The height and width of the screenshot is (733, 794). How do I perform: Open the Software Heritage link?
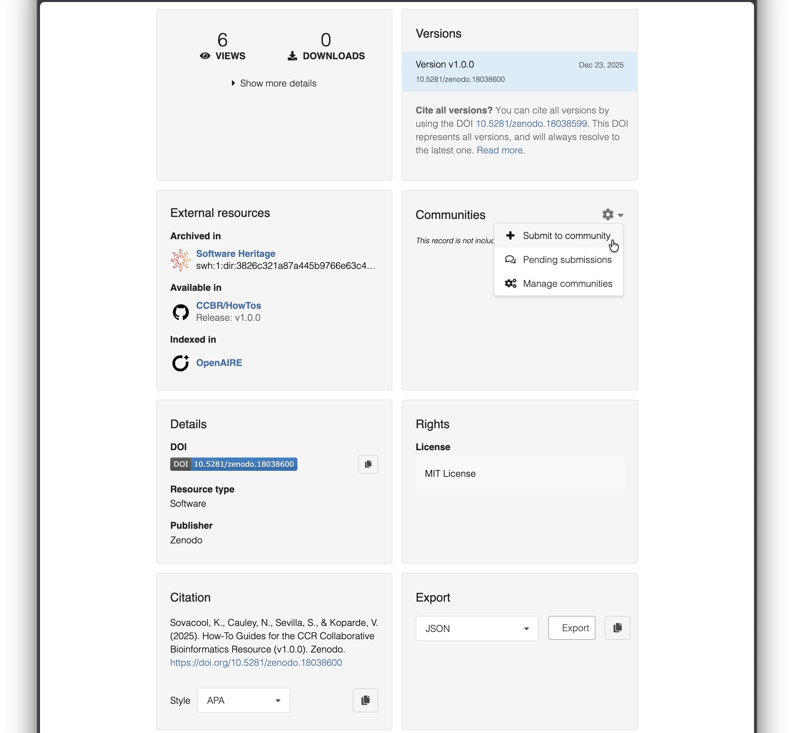[x=235, y=254]
